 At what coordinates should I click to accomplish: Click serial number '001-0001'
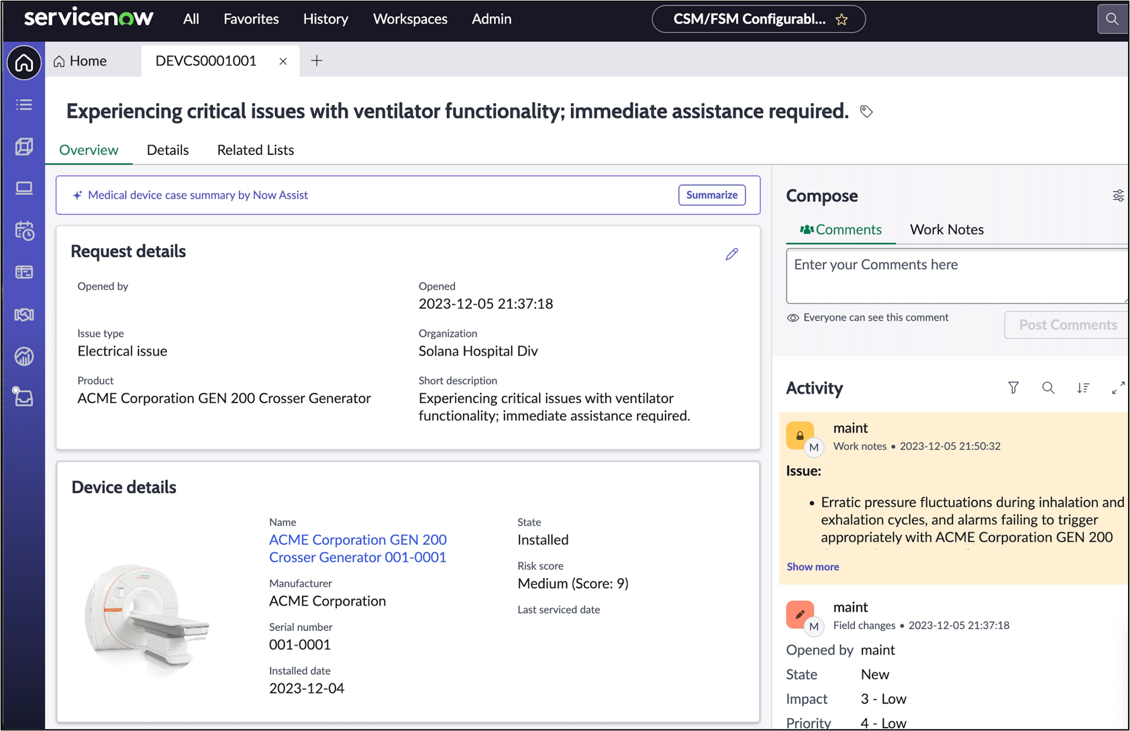coord(300,645)
